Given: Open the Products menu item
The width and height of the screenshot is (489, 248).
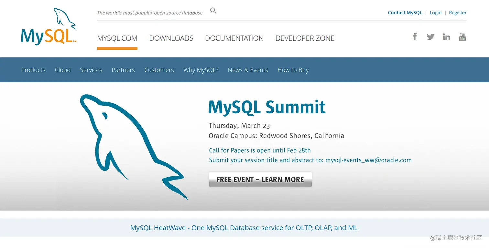Looking at the screenshot, I should tap(33, 70).
